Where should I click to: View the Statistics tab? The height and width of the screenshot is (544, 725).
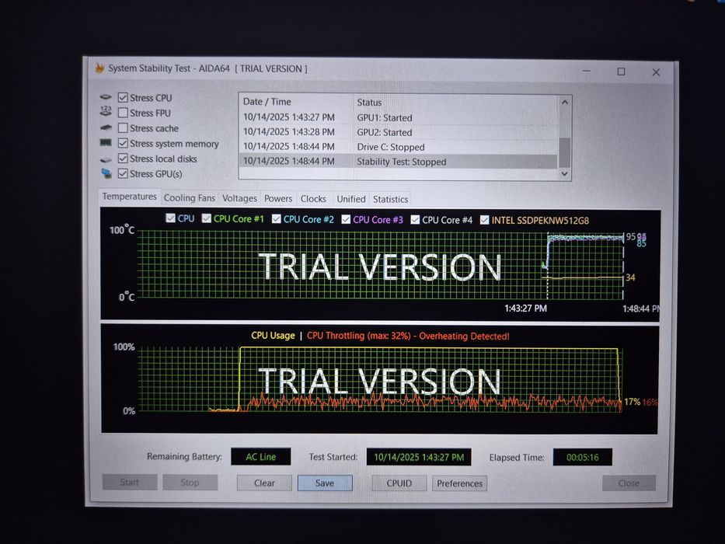point(390,200)
